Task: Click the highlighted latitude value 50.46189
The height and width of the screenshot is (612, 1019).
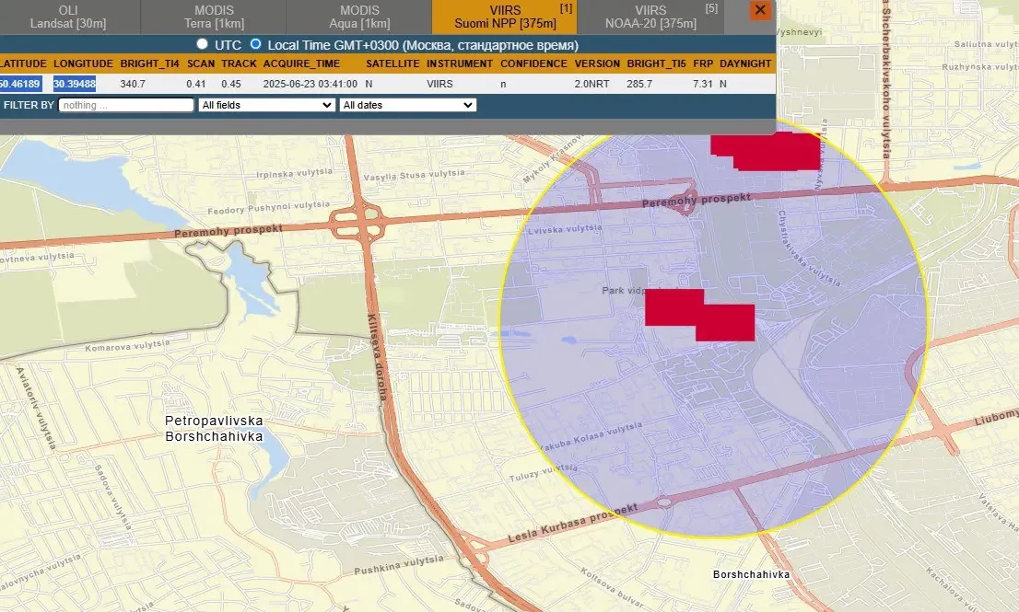Action: coord(20,84)
